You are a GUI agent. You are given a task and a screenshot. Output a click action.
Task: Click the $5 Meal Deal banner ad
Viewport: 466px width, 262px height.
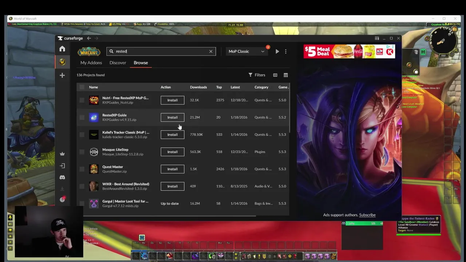[x=349, y=51]
